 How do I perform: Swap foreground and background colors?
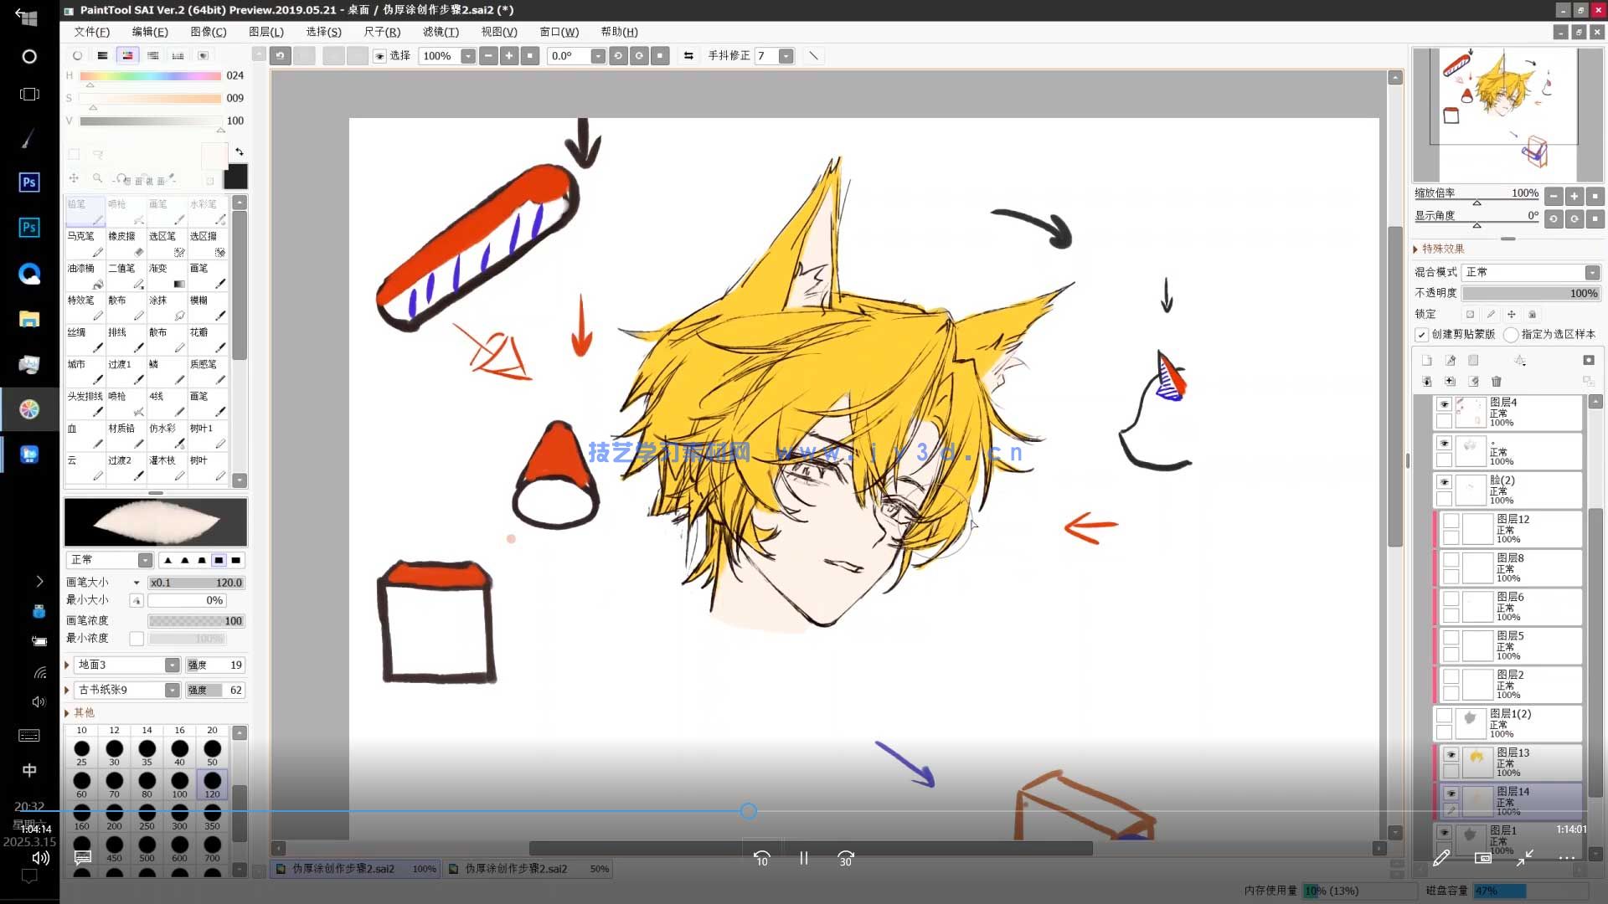240,152
